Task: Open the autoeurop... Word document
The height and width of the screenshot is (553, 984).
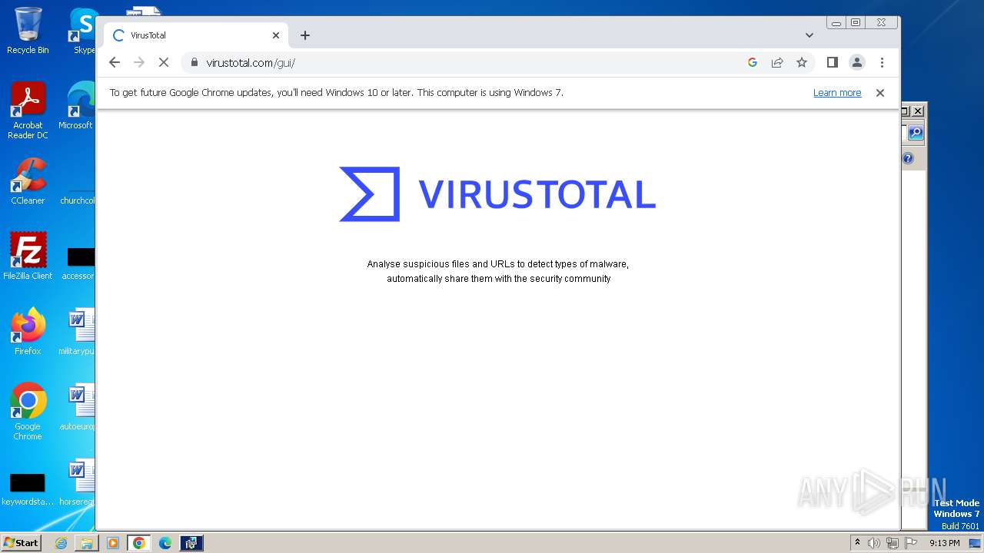Action: (x=78, y=407)
